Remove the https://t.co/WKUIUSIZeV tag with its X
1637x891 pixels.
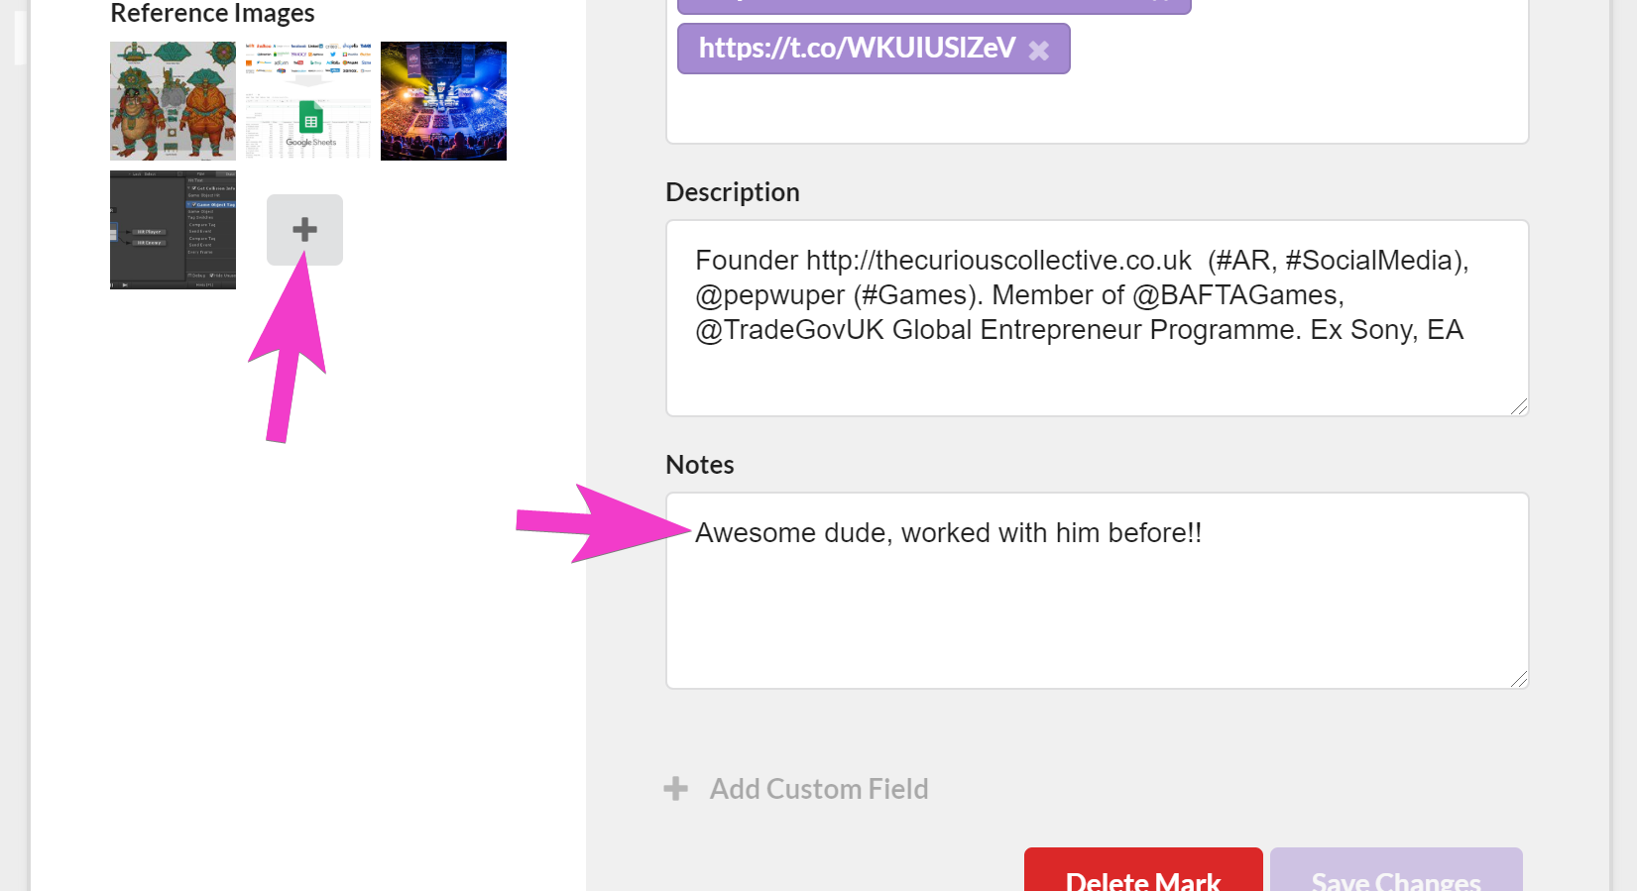tap(1038, 51)
